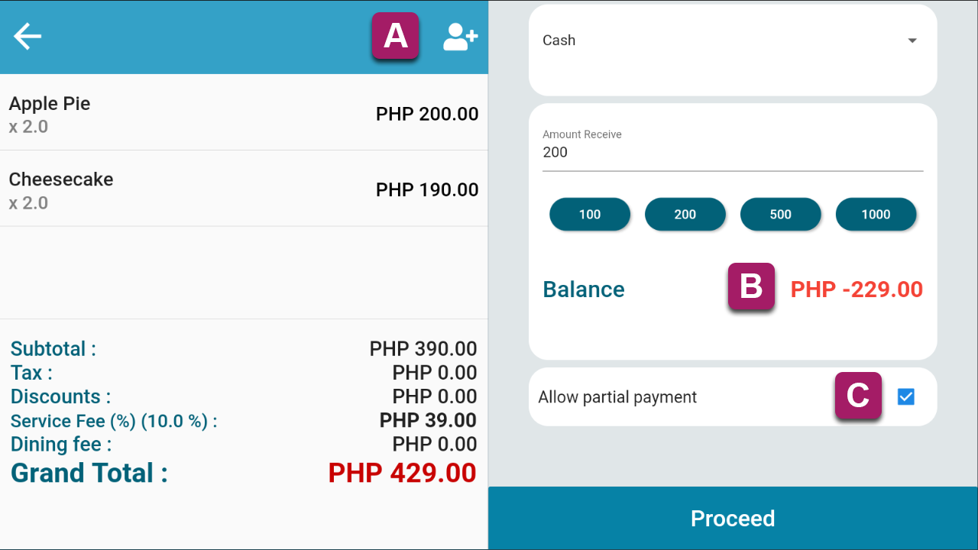Focus the Amount Receive input field
Viewport: 978px width, 550px height.
click(x=733, y=152)
